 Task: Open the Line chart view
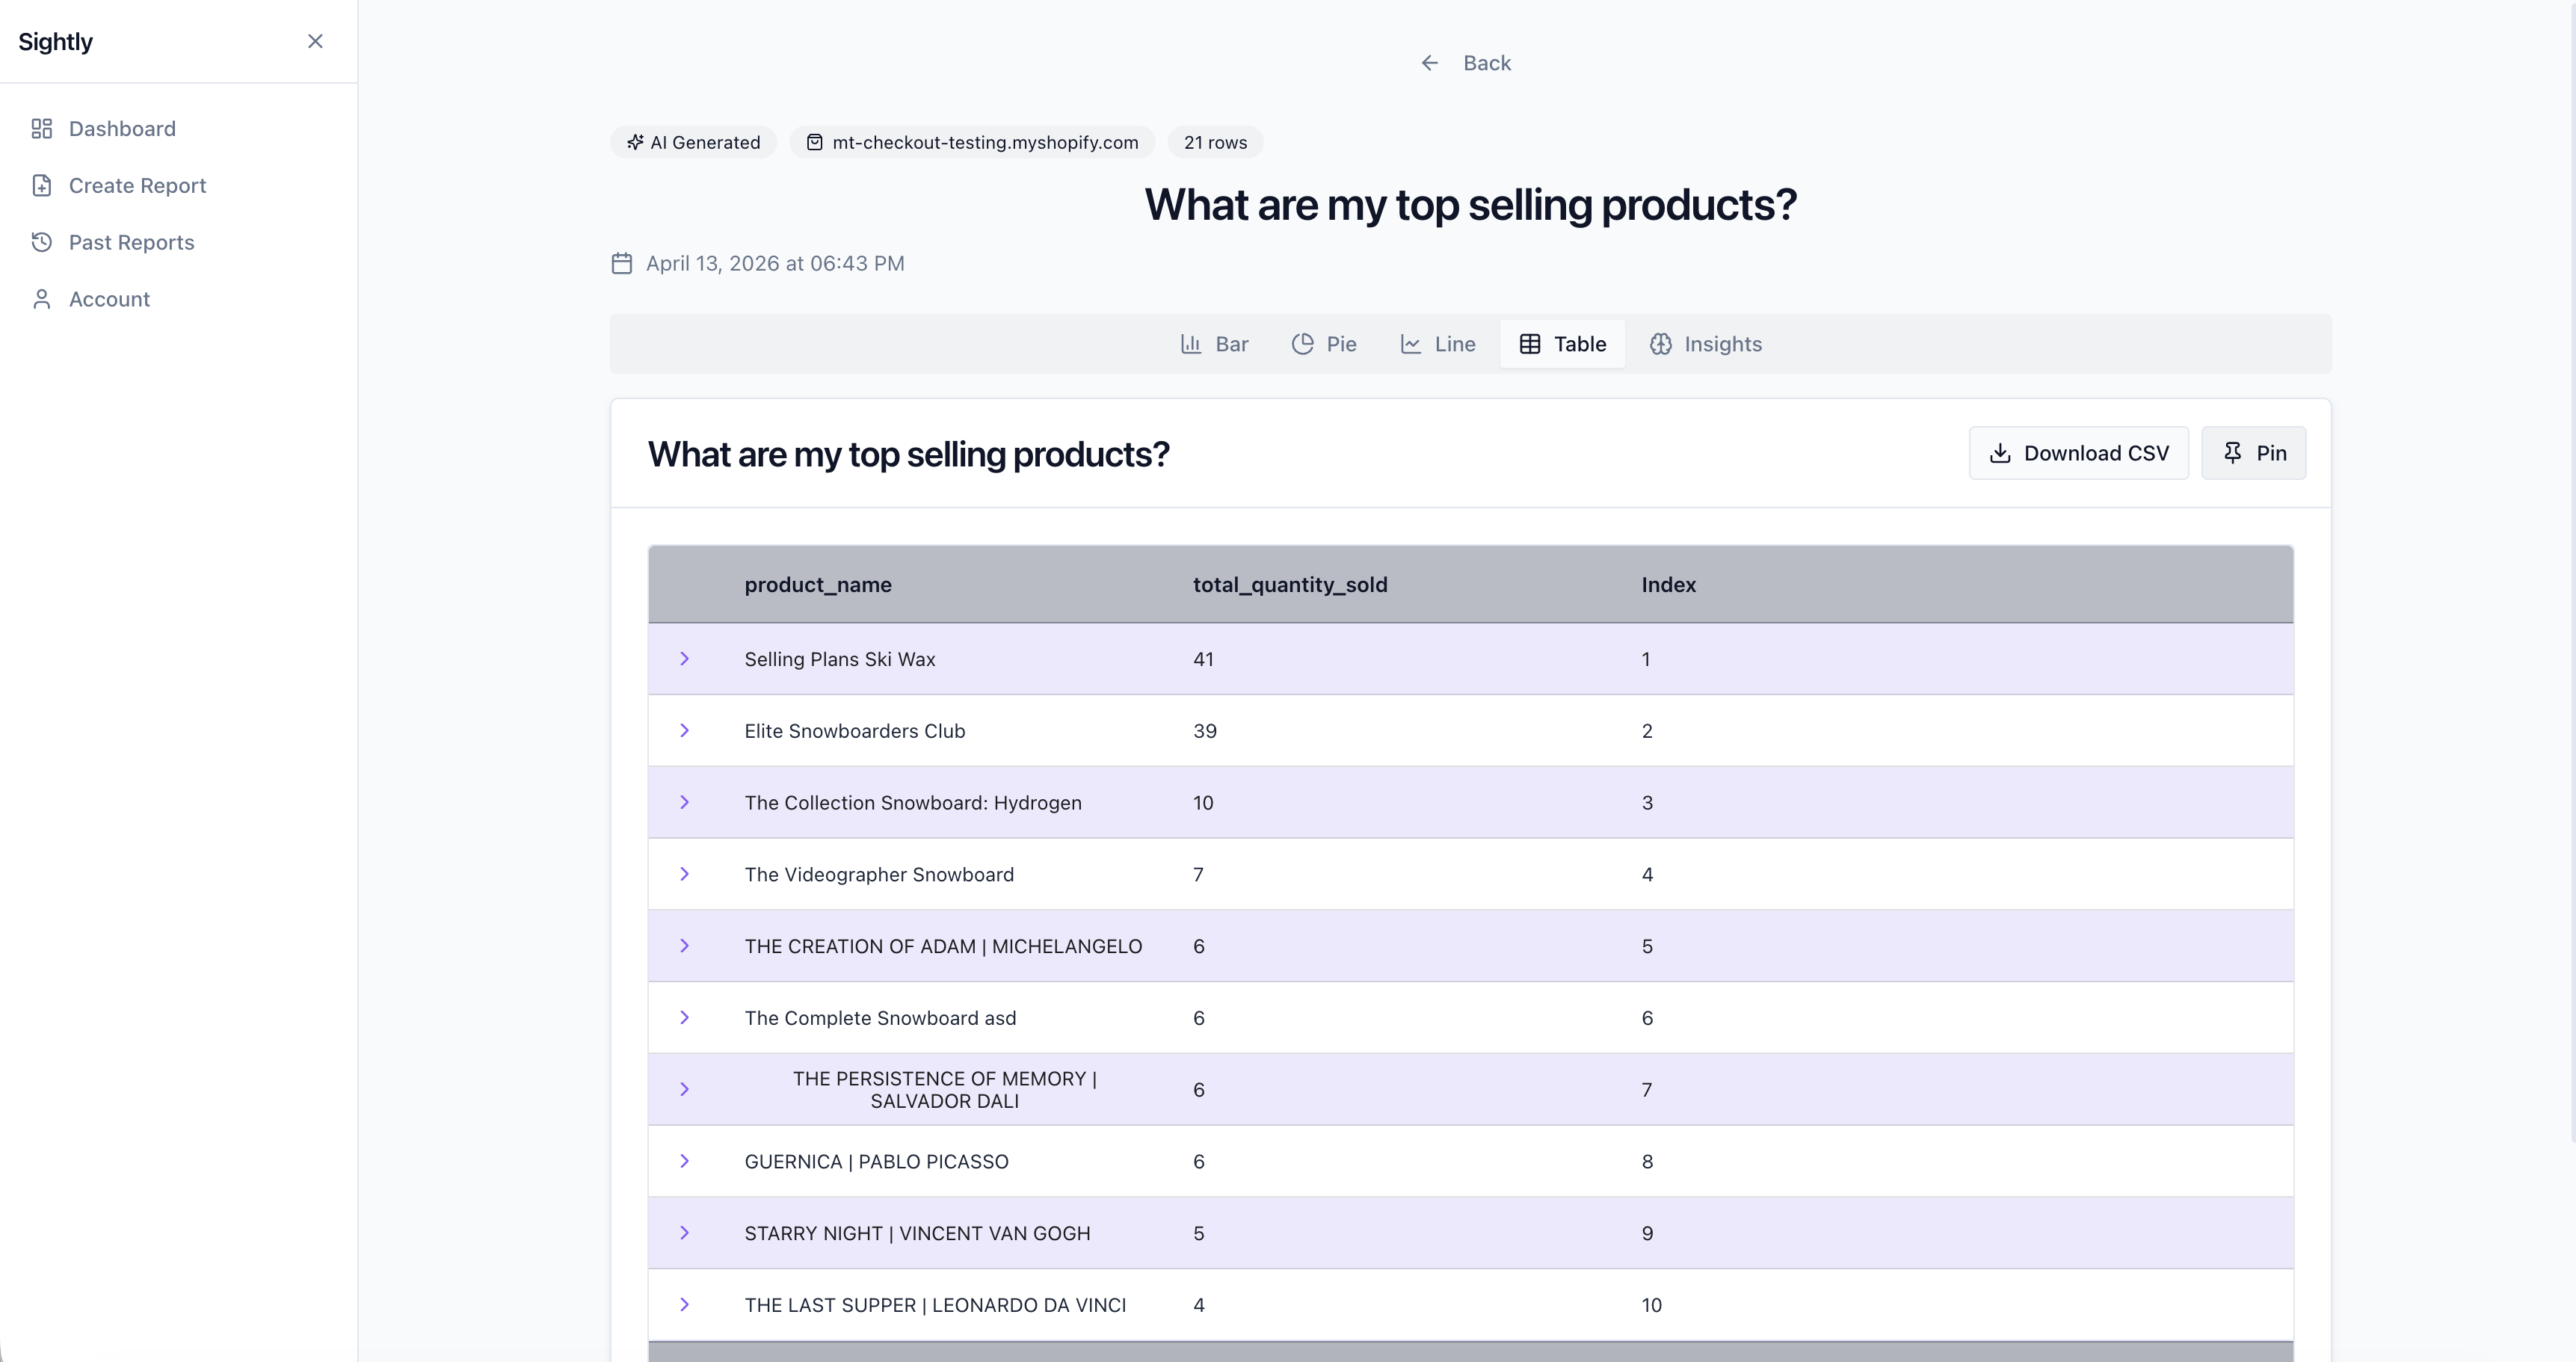tap(1438, 344)
